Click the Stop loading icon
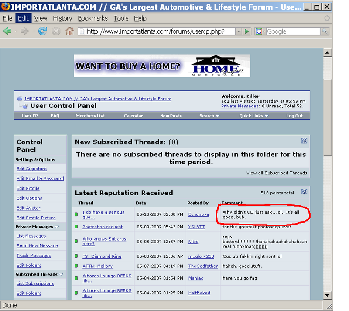The height and width of the screenshot is (311, 349). point(56,31)
